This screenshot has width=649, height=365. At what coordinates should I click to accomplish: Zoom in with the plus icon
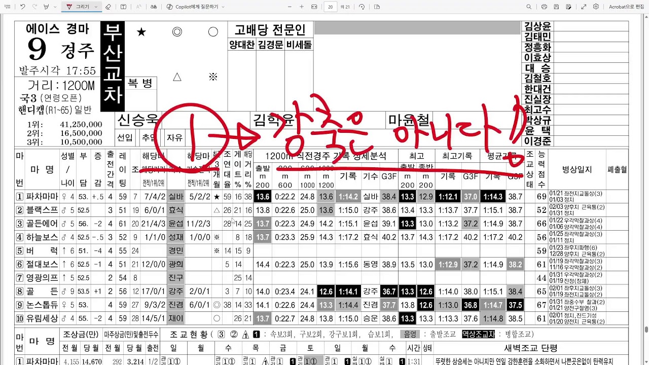pos(302,7)
